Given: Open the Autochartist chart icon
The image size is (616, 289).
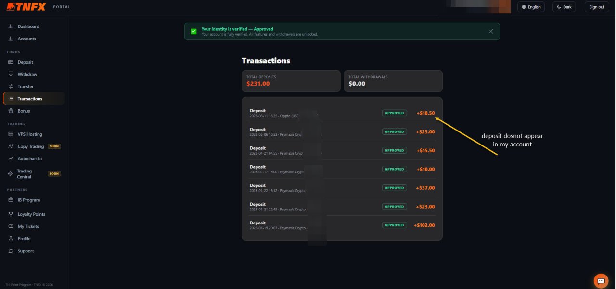Looking at the screenshot, I should pyautogui.click(x=11, y=159).
